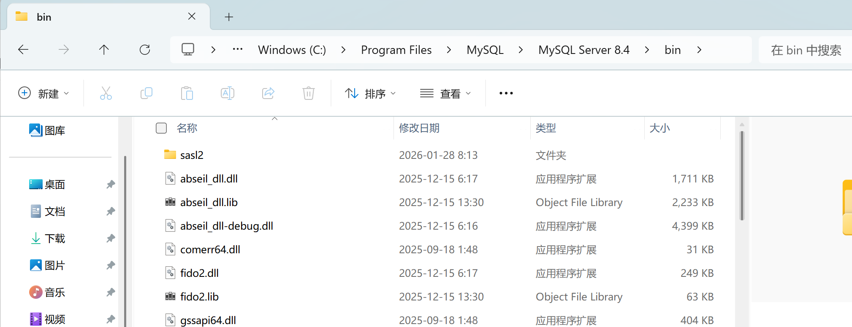852x327 pixels.
Task: Select file fido2.lib
Action: coord(199,297)
